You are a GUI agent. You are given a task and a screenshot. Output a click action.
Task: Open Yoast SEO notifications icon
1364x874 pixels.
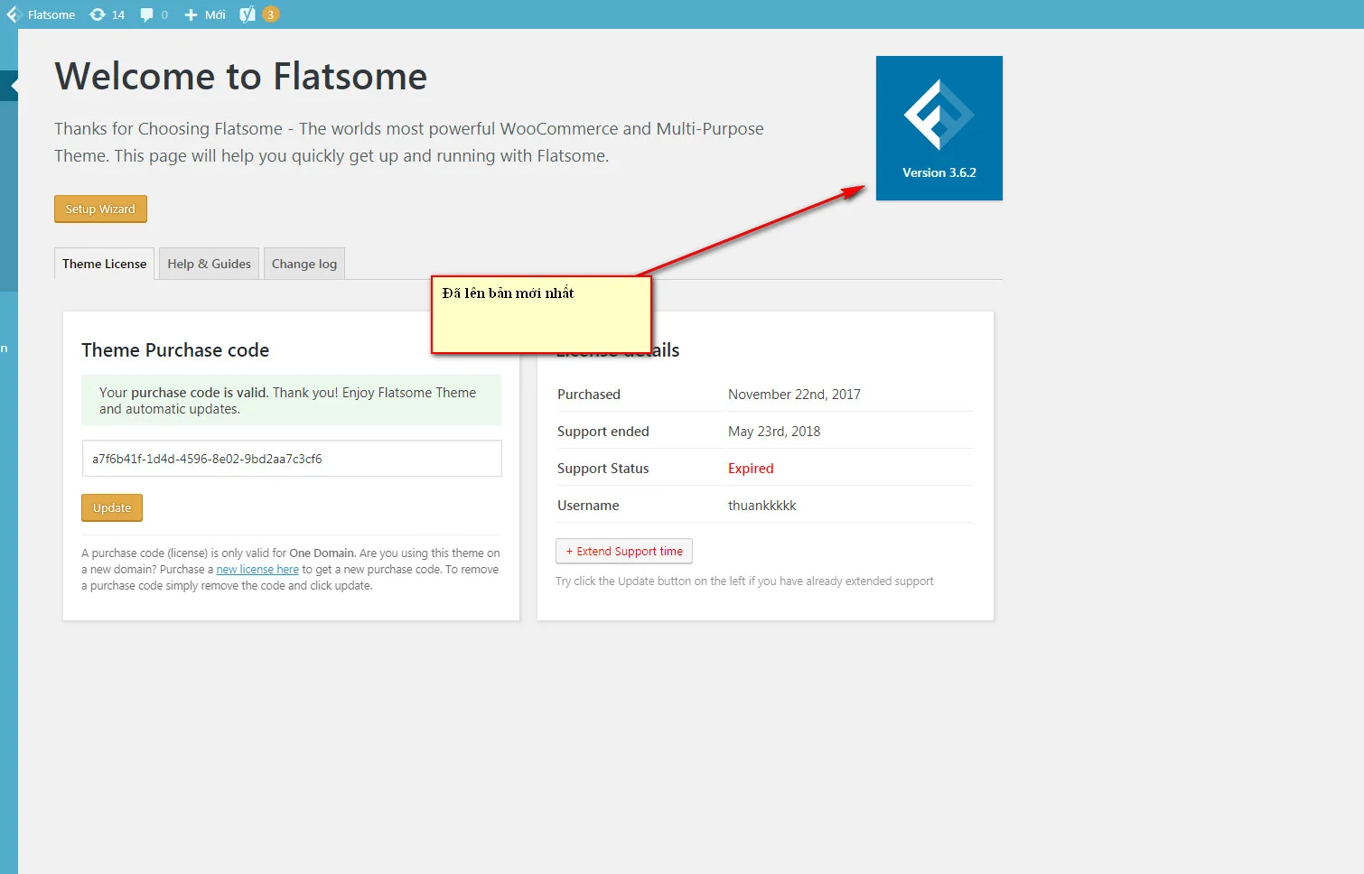click(259, 14)
